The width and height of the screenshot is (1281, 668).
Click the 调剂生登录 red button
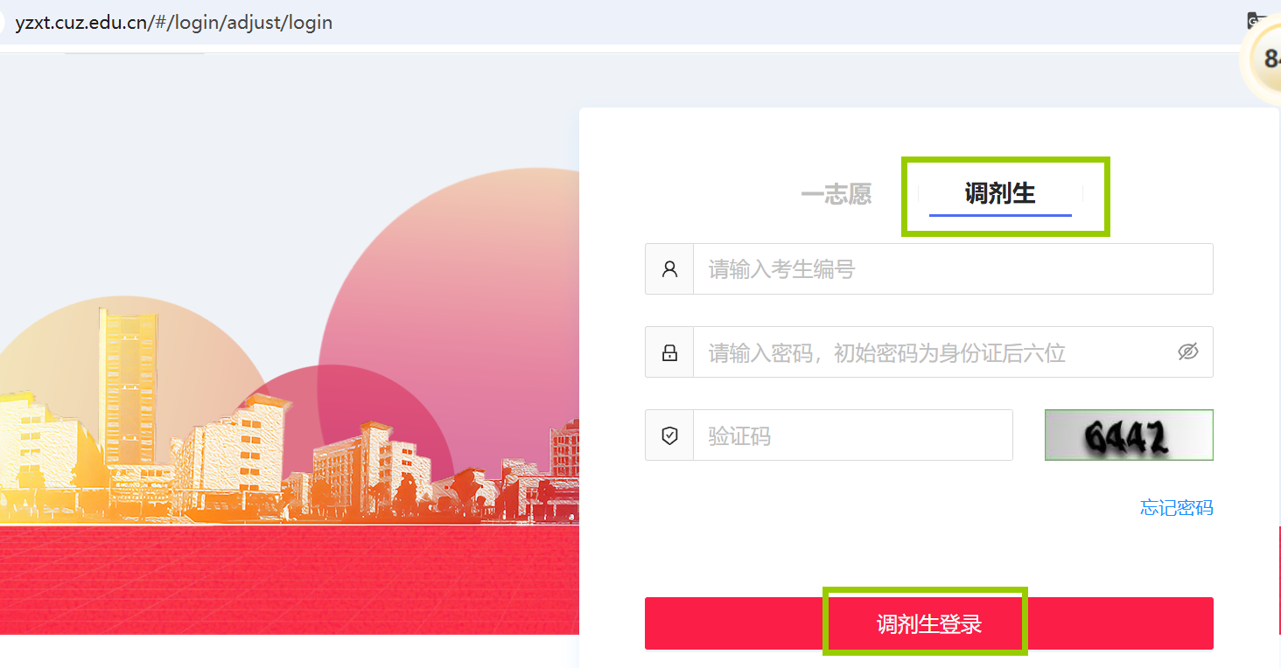(x=929, y=623)
